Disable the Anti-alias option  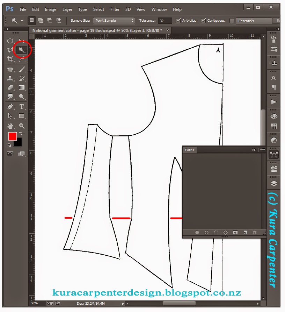click(178, 21)
